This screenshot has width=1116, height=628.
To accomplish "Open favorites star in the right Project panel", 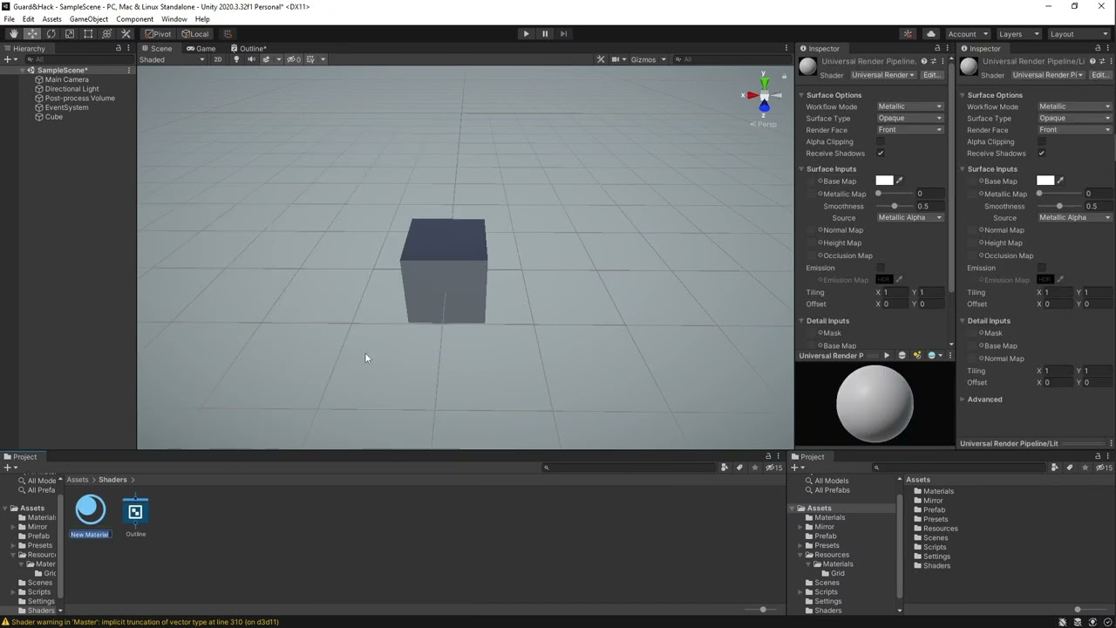I will [x=1085, y=468].
